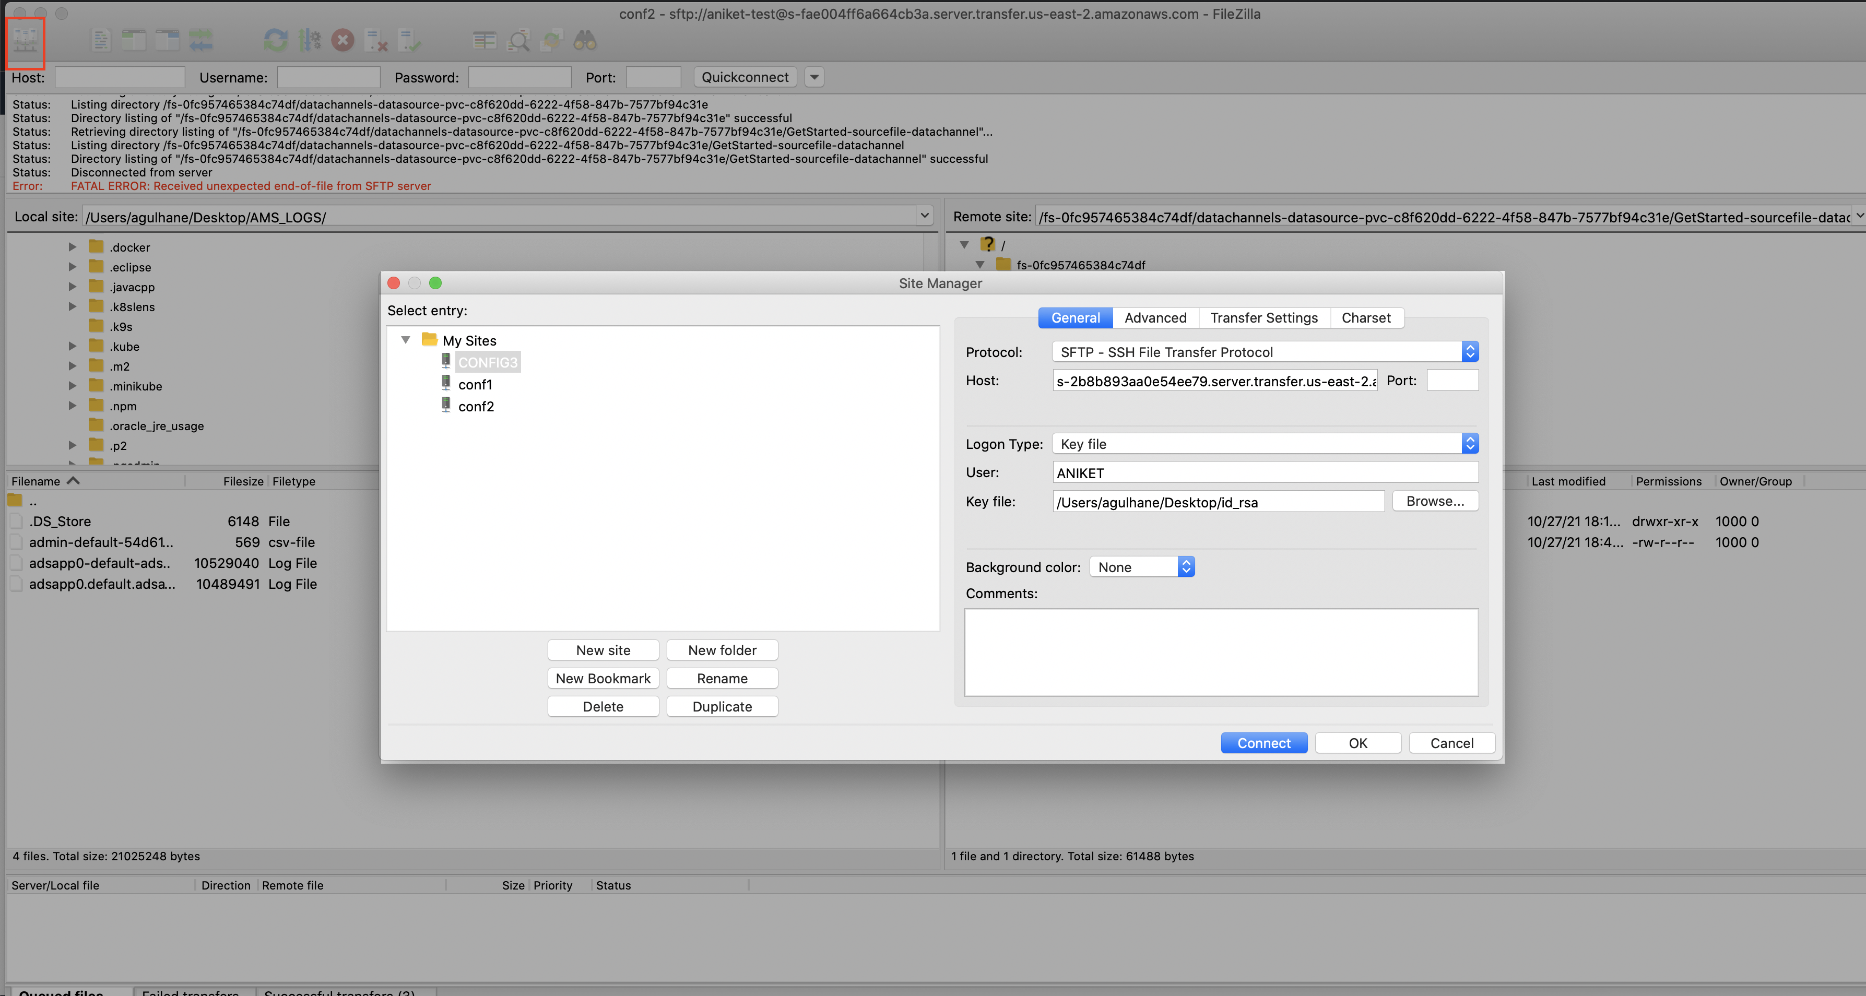Expand the .minikube folder node
Image resolution: width=1866 pixels, height=996 pixels.
(73, 386)
